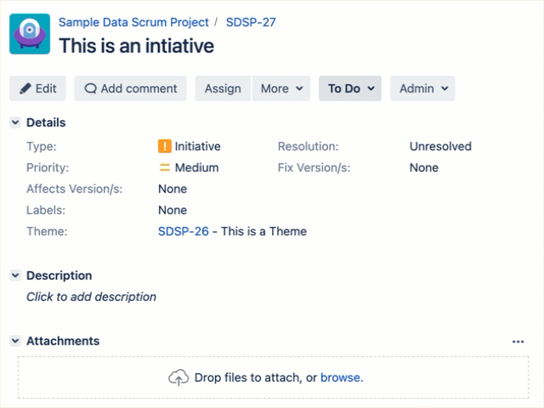Click the cloud upload icon in drop zone

178,377
